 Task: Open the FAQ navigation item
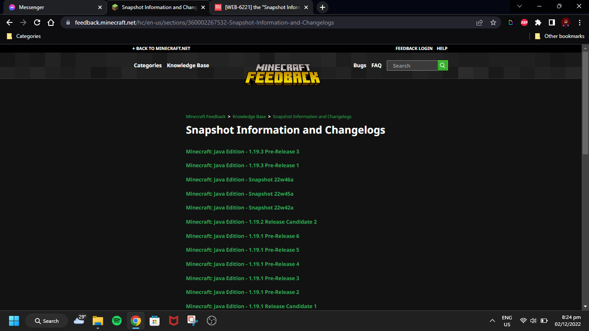point(376,66)
